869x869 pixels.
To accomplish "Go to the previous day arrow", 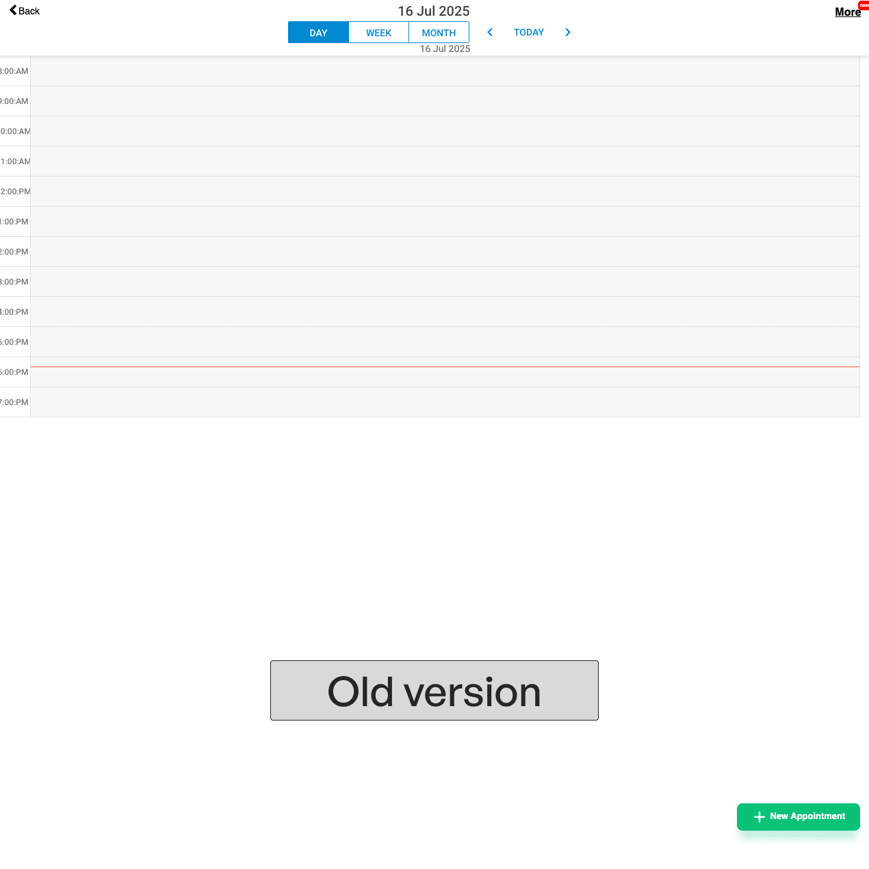I will pos(490,32).
